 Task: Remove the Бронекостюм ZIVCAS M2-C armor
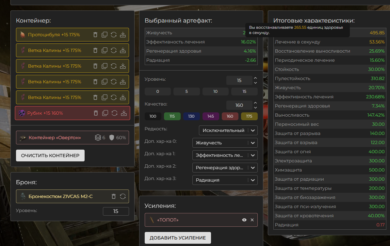click(x=114, y=196)
